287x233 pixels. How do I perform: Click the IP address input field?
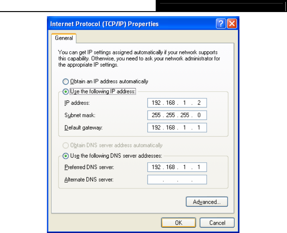click(177, 103)
